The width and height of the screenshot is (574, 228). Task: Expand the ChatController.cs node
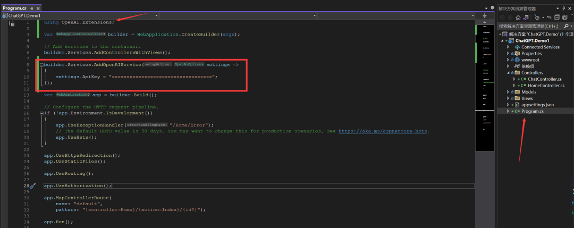pyautogui.click(x=514, y=79)
